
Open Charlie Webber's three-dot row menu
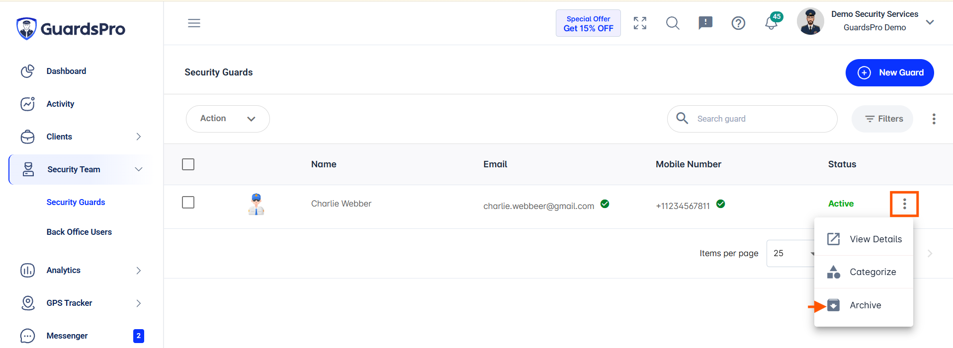(x=904, y=204)
